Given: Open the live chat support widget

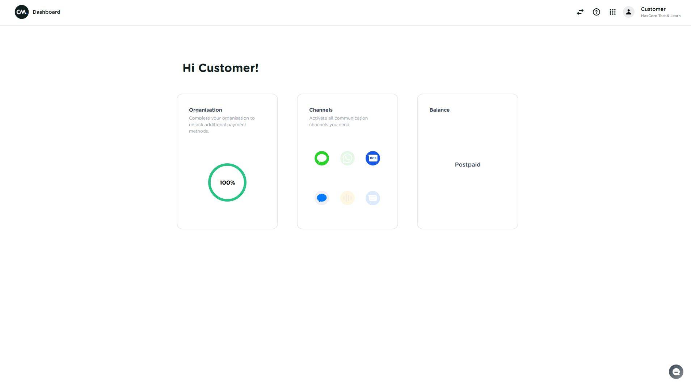Looking at the screenshot, I should [x=675, y=372].
